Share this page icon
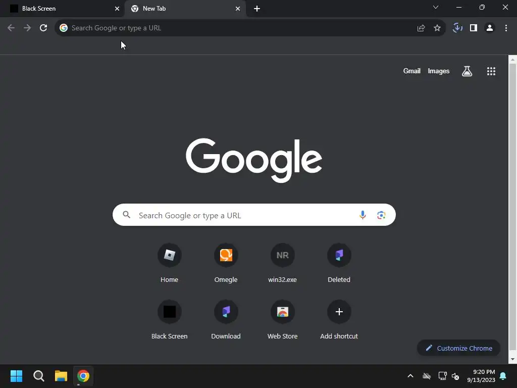The width and height of the screenshot is (517, 388). [x=421, y=28]
